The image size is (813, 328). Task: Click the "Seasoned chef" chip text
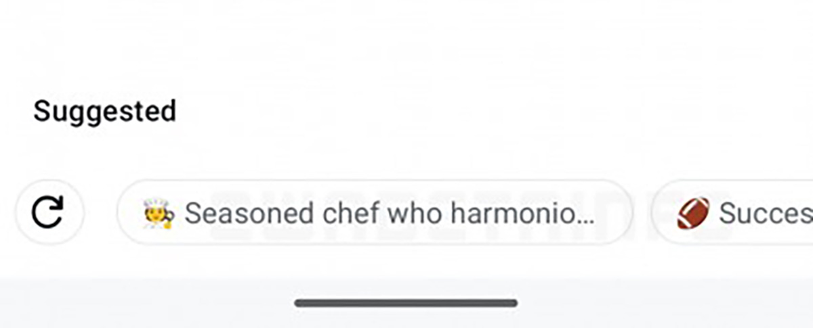(x=271, y=214)
